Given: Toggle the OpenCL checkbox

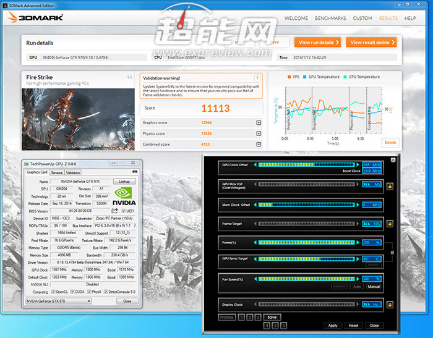Looking at the screenshot, I should (53, 292).
